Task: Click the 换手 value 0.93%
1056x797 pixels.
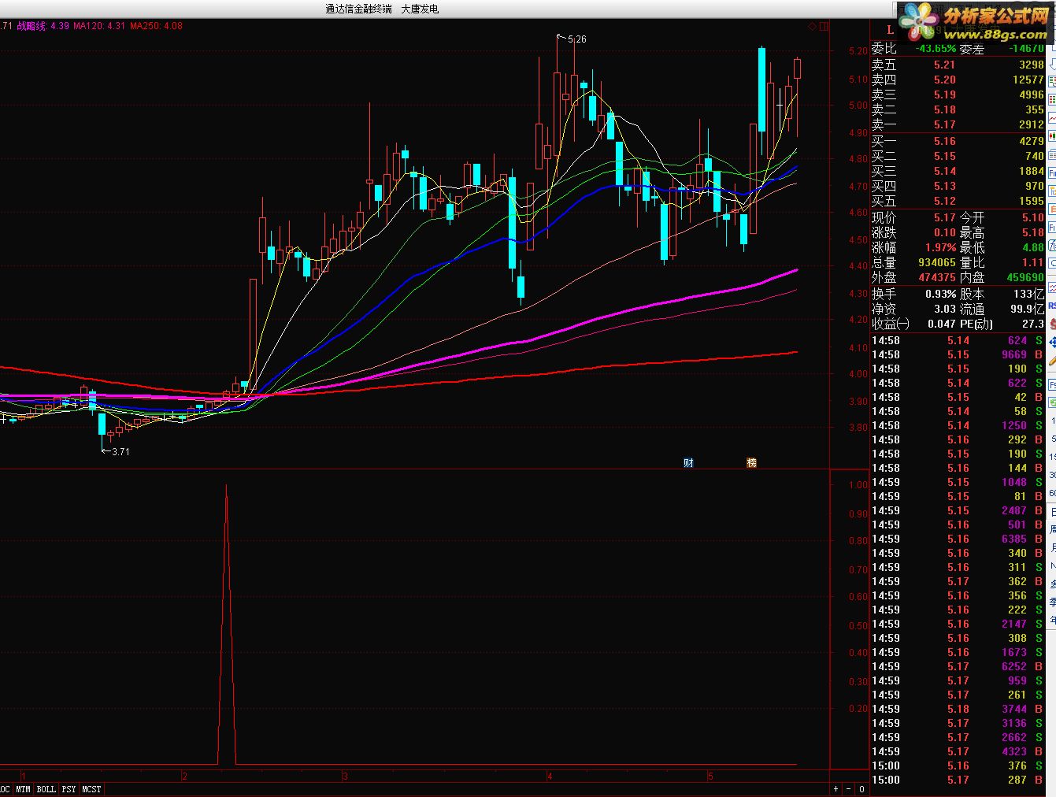Action: pos(940,294)
